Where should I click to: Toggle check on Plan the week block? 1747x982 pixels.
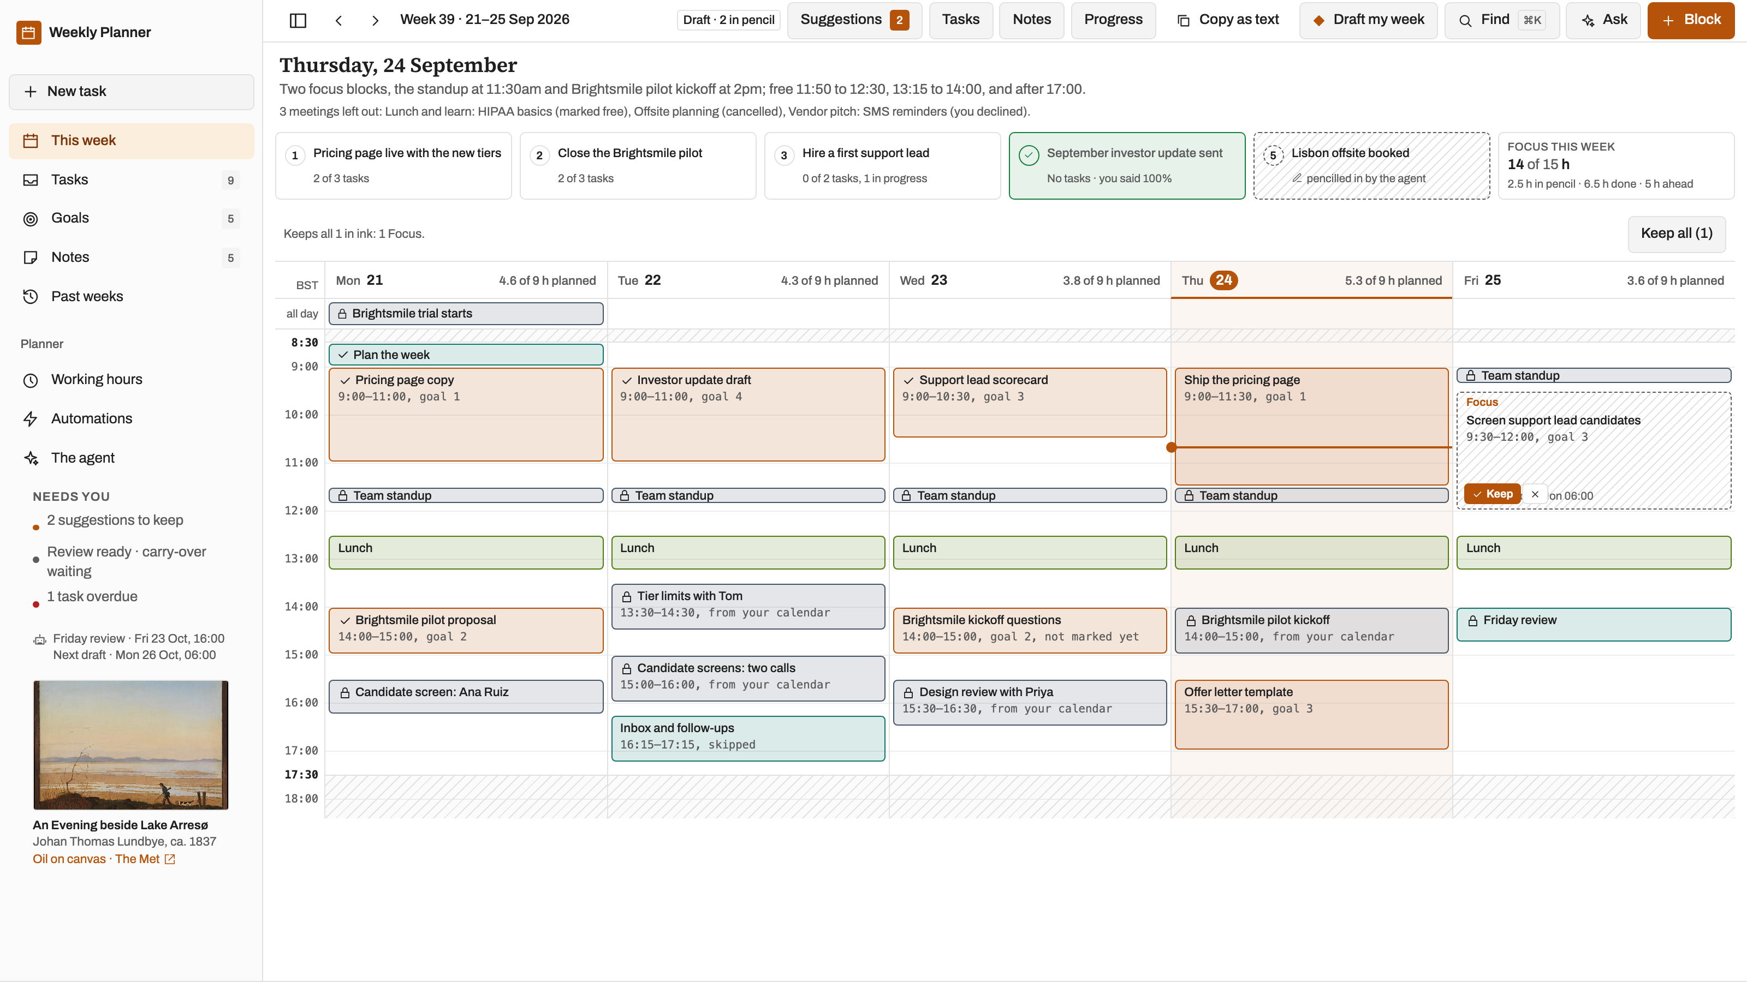[343, 355]
